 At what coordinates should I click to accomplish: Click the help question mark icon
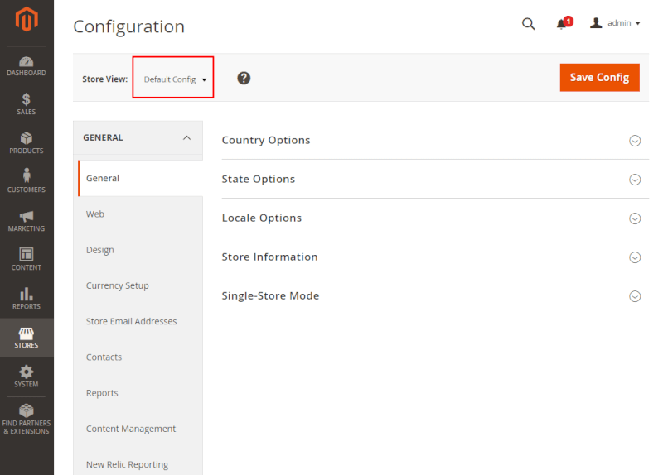[244, 78]
